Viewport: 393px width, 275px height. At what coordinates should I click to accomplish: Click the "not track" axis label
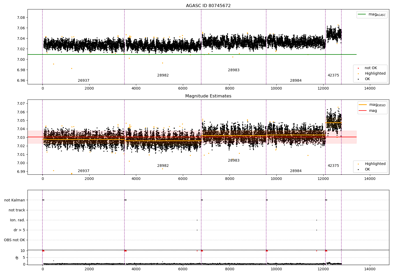click(17, 210)
